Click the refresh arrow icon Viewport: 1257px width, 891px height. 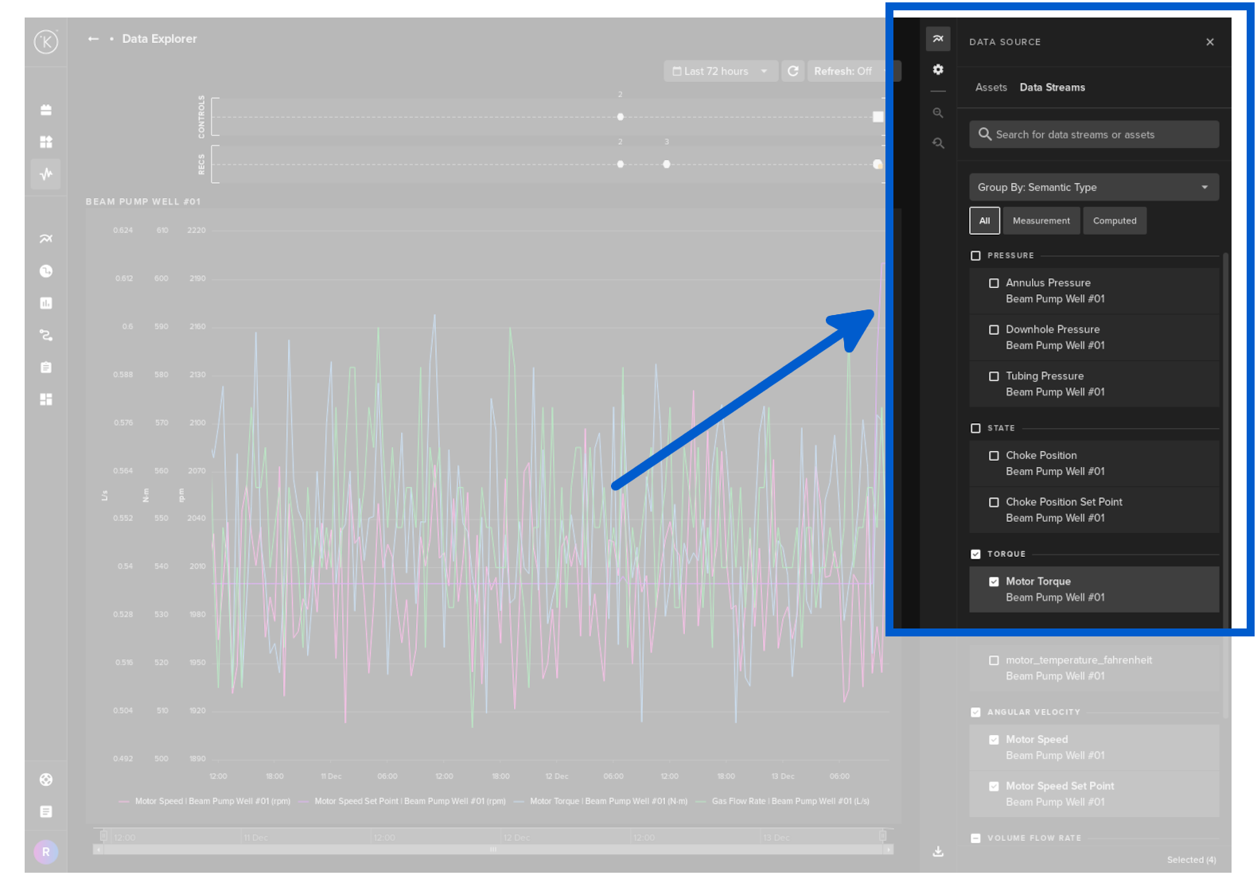point(793,72)
